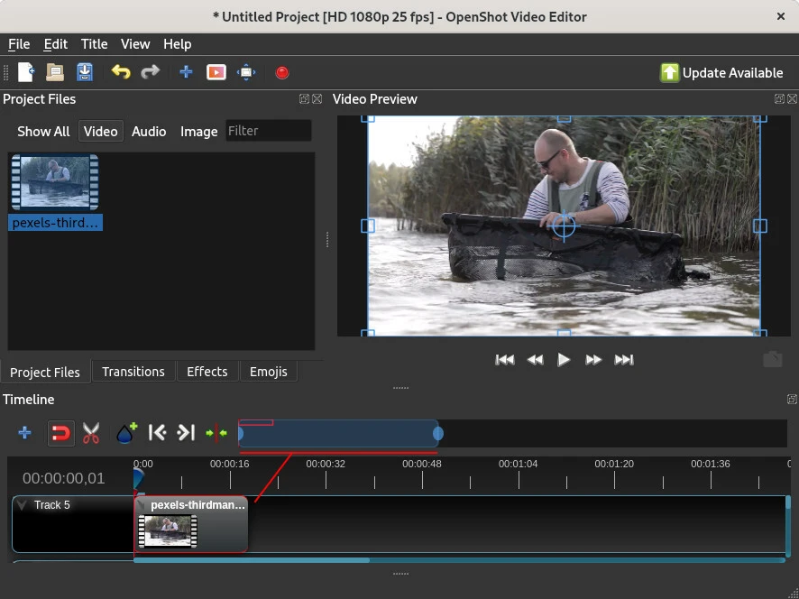The width and height of the screenshot is (799, 599).
Task: Click the Import Files plus icon
Action: [186, 72]
